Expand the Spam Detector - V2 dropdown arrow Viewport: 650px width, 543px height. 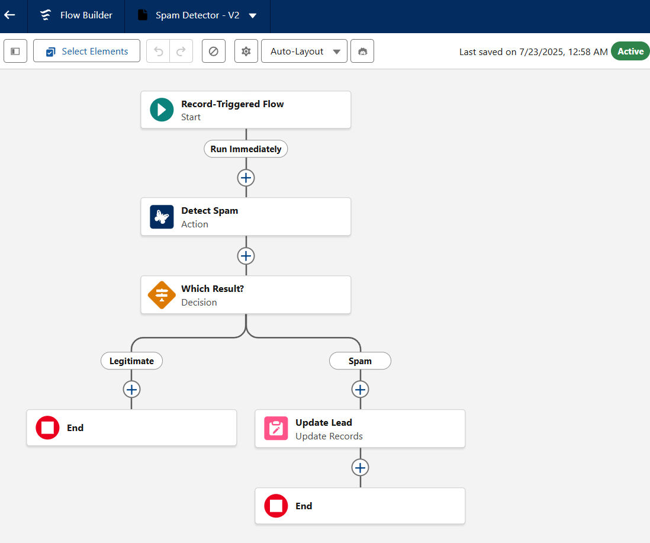(252, 16)
